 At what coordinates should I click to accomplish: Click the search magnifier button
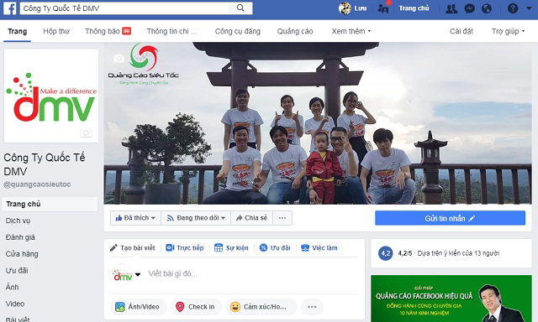[x=240, y=8]
